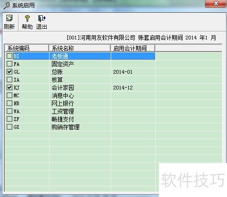Click the magnifier icon in title bar
Viewport: 227px width, 197px height.
[x=6, y=6]
